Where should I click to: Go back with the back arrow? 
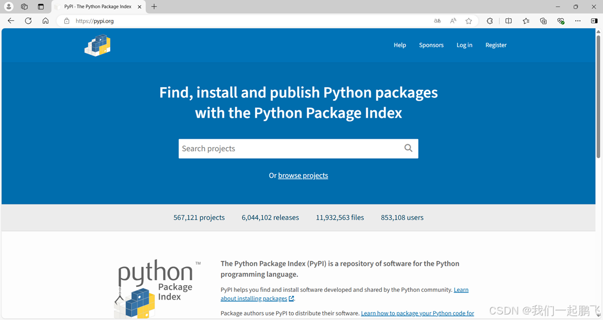[x=11, y=21]
